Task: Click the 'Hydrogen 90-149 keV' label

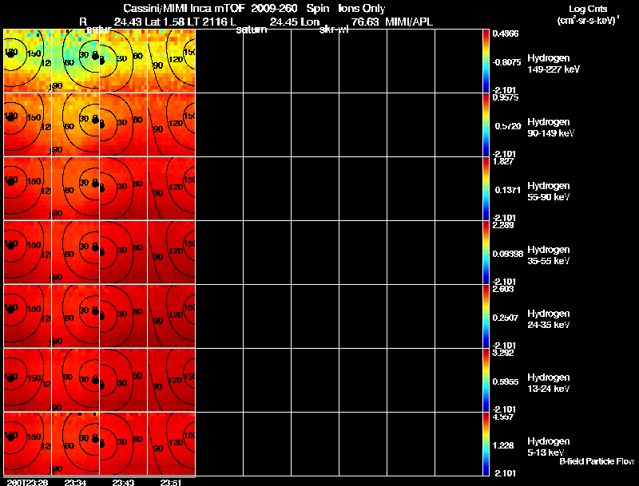Action: [551, 128]
